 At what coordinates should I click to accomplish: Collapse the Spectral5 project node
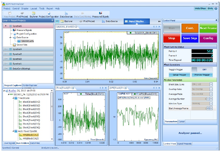tap(6, 26)
